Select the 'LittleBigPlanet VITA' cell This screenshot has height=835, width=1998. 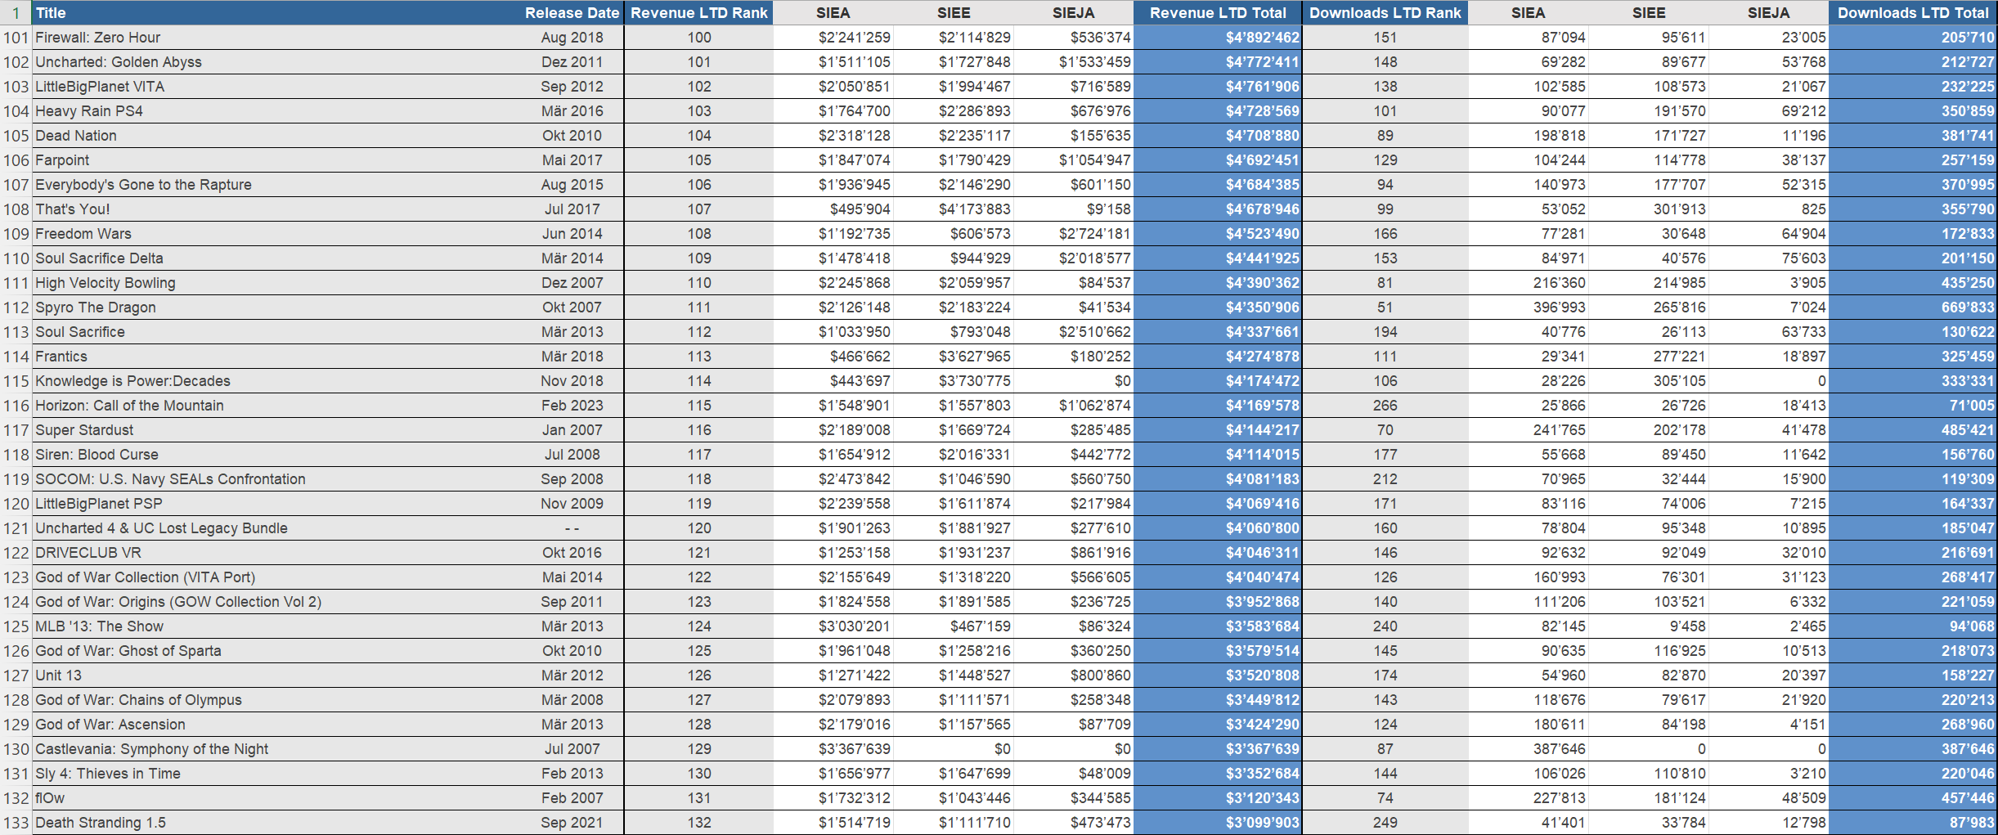point(276,87)
